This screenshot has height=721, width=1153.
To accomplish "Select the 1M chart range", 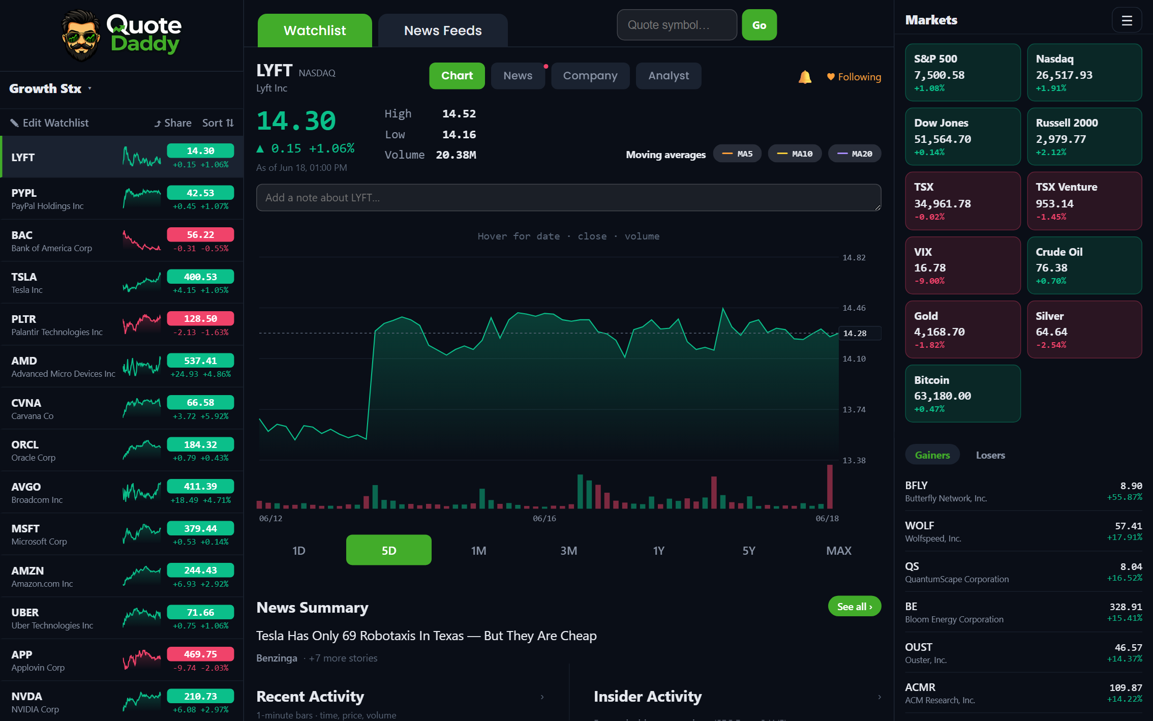I will pos(479,551).
